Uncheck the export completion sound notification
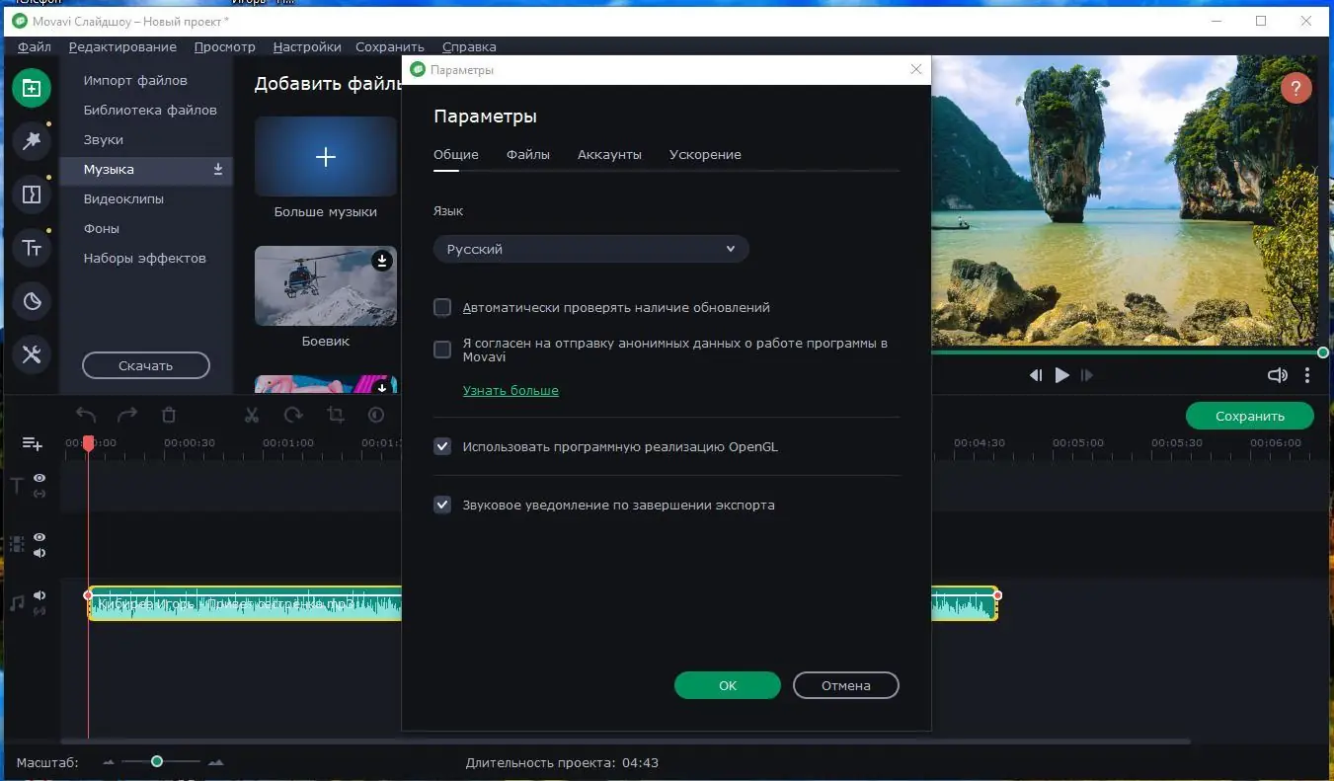 pyautogui.click(x=442, y=505)
